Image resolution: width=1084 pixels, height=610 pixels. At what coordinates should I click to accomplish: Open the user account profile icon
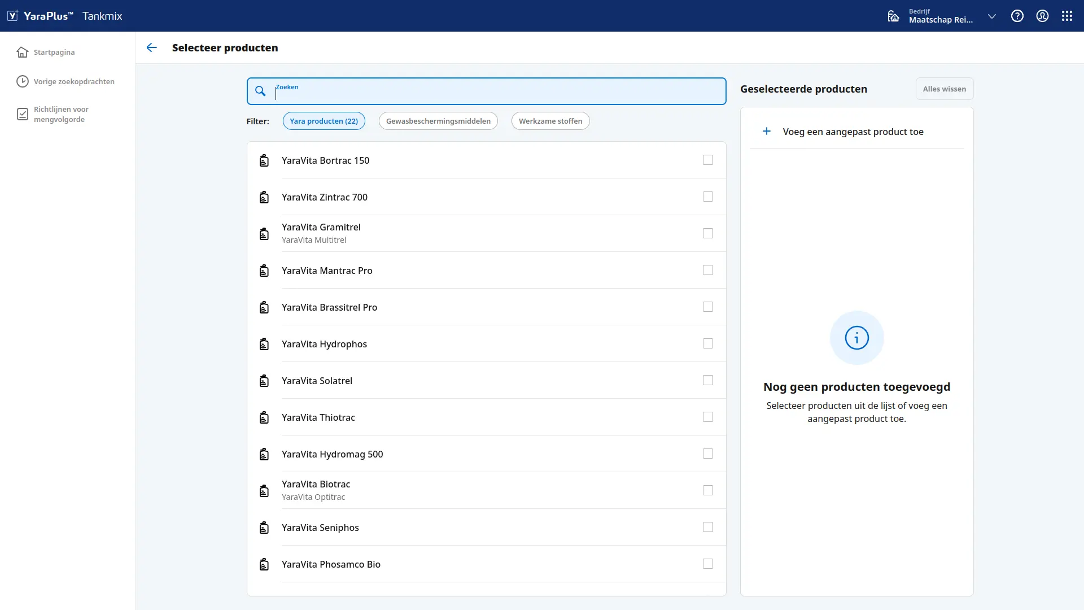[1042, 16]
